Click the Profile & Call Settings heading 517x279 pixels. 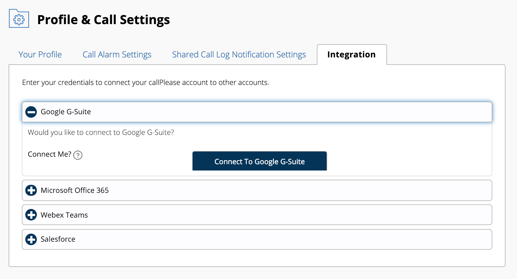pos(104,20)
